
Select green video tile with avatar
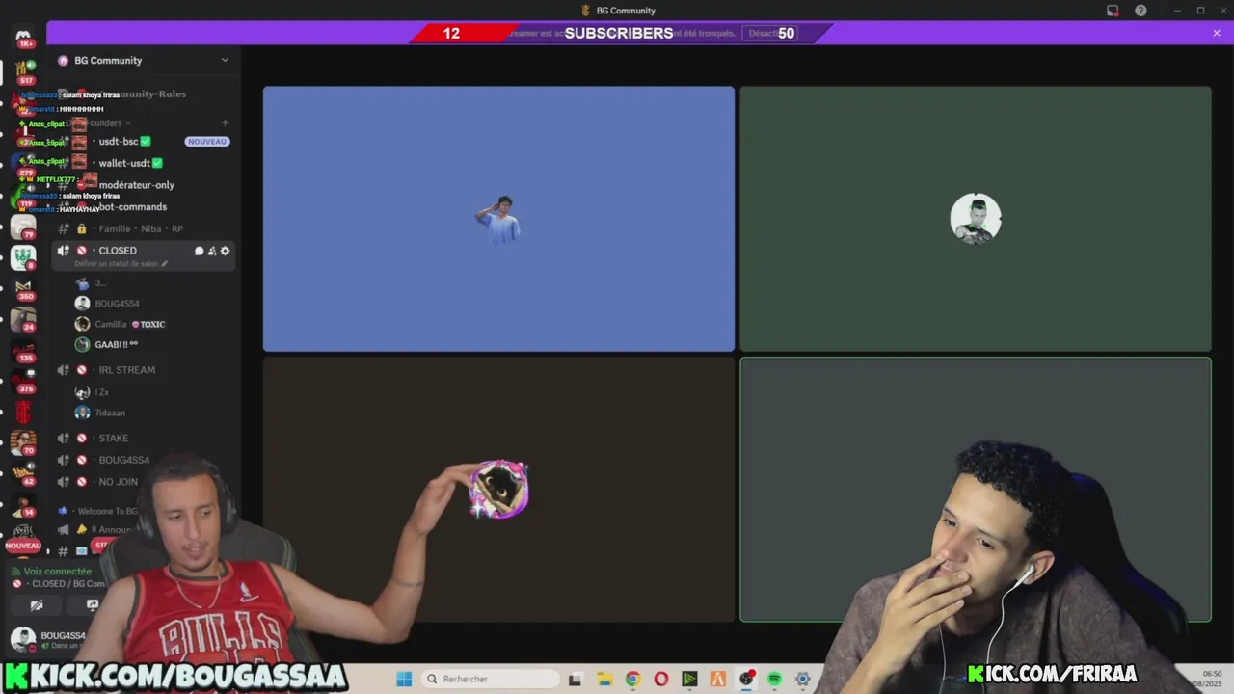click(x=976, y=219)
